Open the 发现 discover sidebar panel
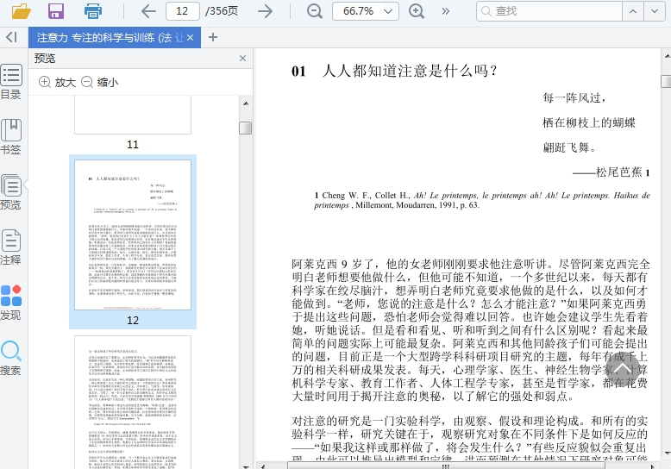 click(x=11, y=302)
